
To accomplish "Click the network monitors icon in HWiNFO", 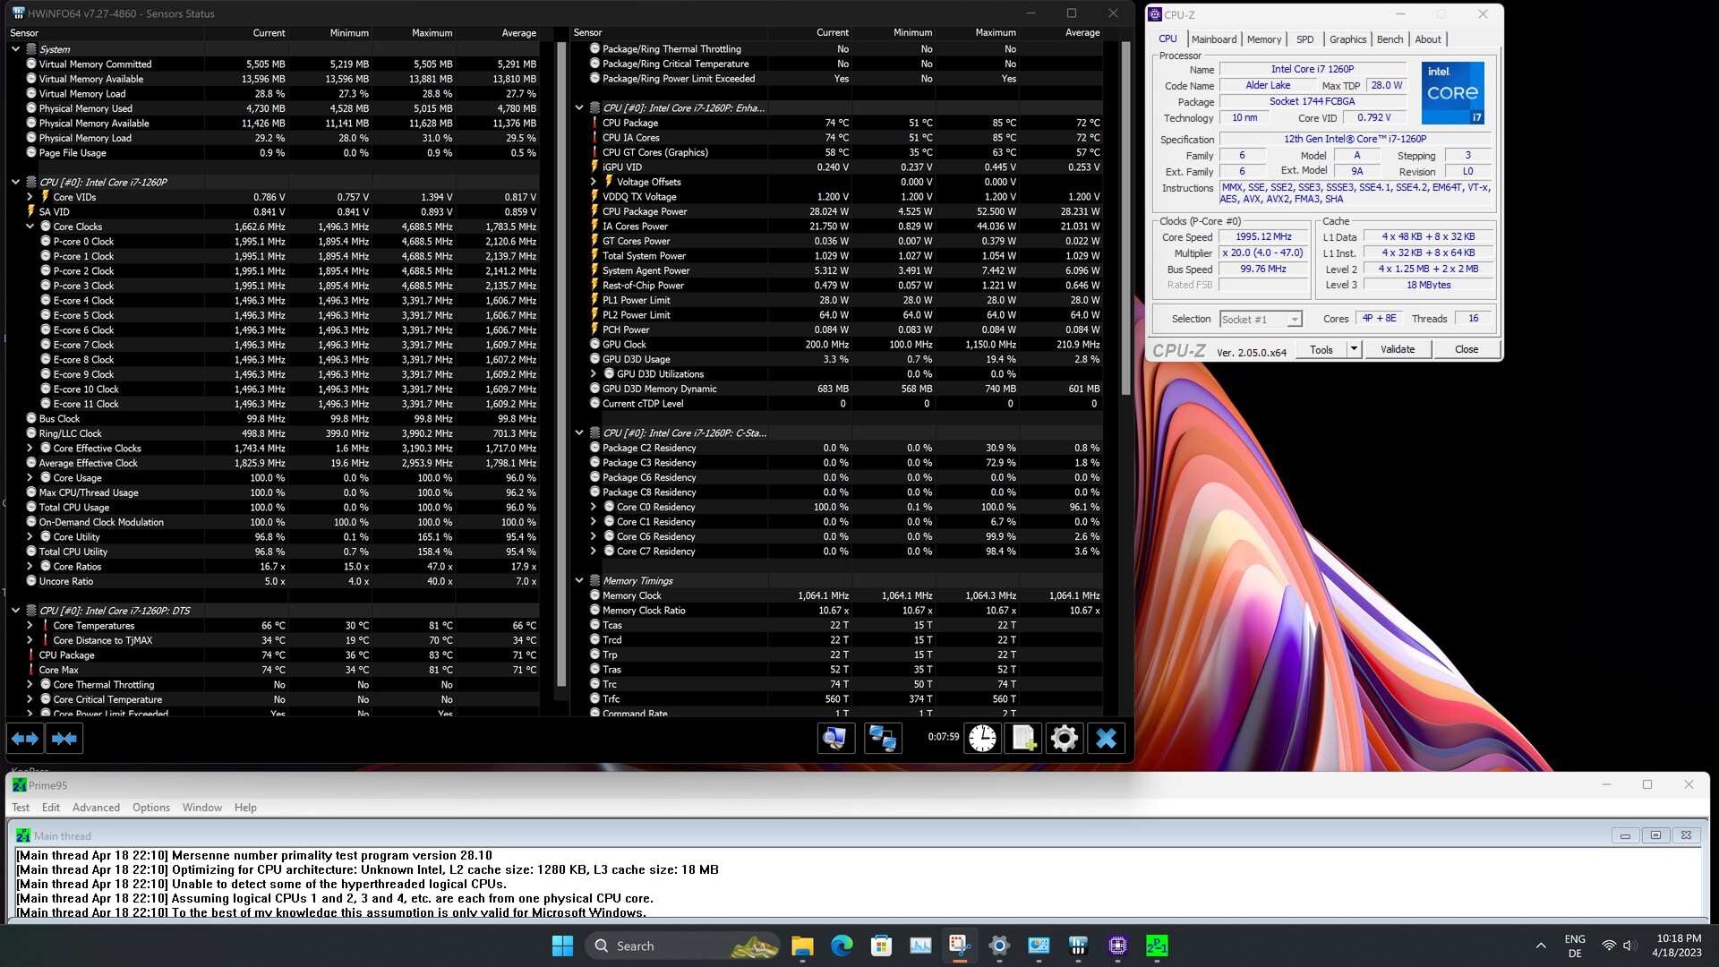I will click(882, 738).
